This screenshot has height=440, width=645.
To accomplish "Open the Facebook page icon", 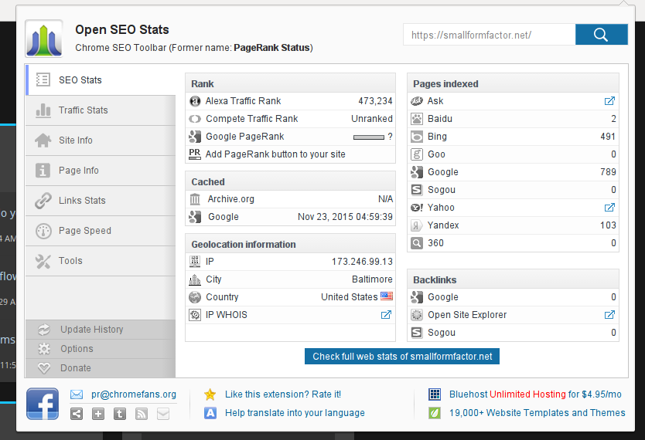I will [43, 404].
